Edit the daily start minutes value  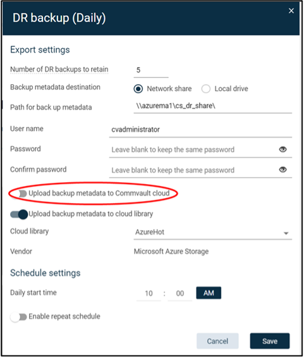(180, 293)
